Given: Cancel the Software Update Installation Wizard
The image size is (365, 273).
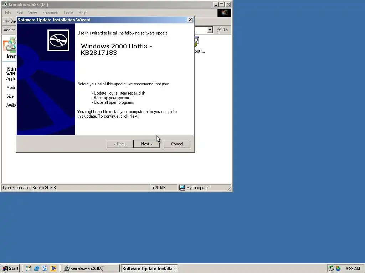Looking at the screenshot, I should 177,144.
